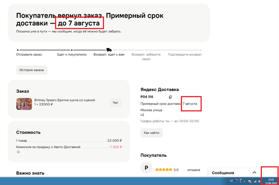Click the Заказ heading

coord(23,91)
